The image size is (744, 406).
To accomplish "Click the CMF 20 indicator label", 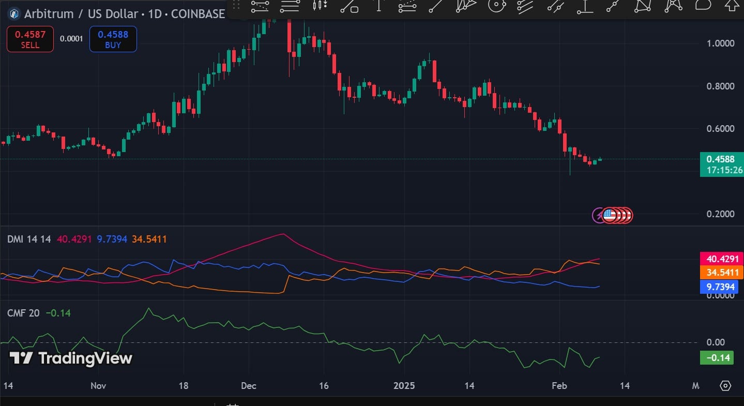I will click(23, 313).
